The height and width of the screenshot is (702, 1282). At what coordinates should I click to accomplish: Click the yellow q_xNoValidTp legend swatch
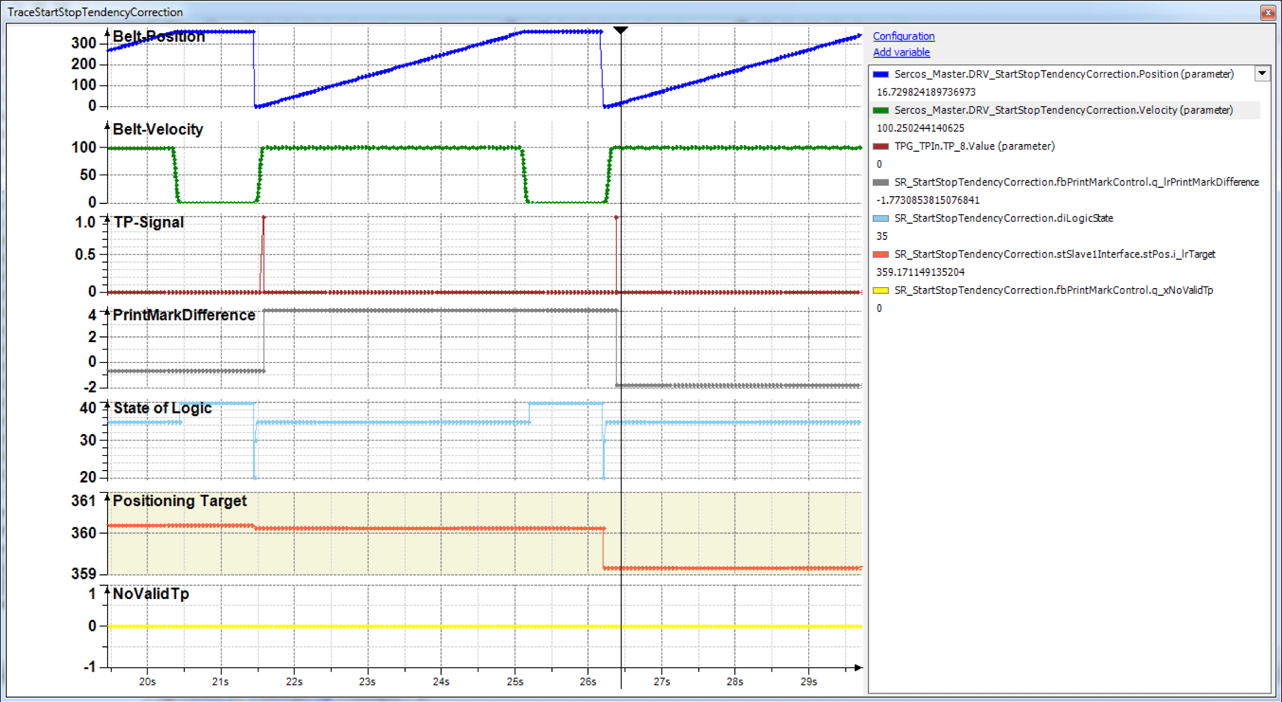click(880, 290)
